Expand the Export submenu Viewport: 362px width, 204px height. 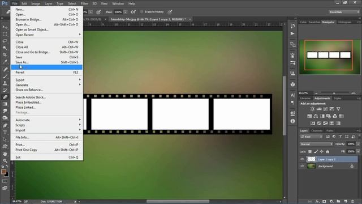click(47, 80)
